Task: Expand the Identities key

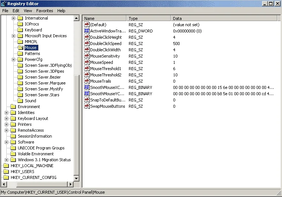Action: point(7,113)
